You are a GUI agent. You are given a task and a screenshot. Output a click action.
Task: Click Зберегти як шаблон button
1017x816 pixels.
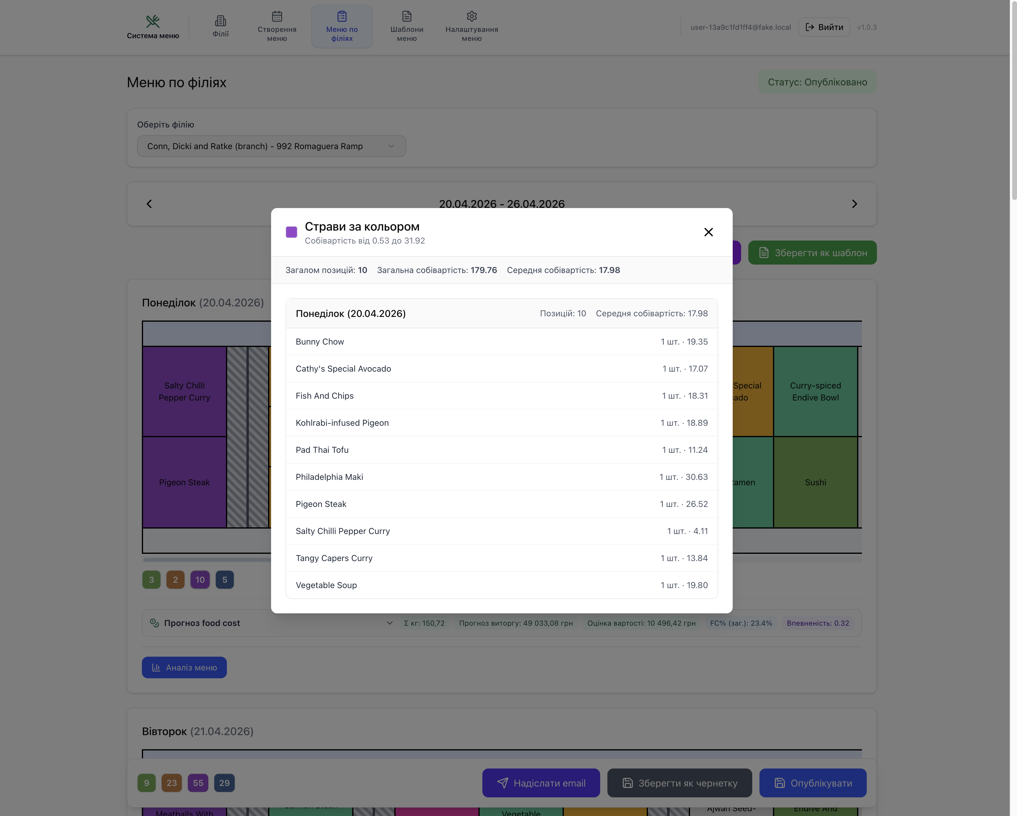coord(812,253)
